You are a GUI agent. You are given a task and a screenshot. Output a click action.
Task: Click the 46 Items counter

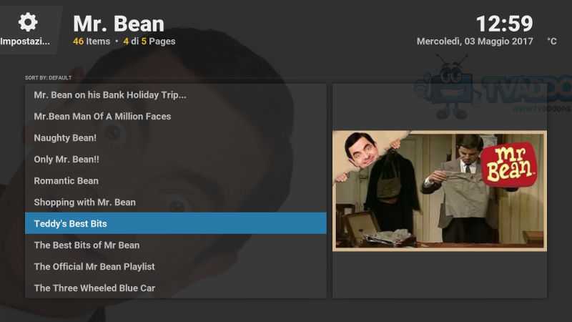(92, 42)
